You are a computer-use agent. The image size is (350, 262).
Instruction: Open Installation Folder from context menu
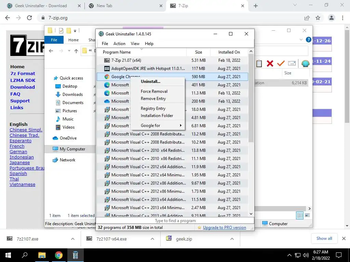(157, 116)
